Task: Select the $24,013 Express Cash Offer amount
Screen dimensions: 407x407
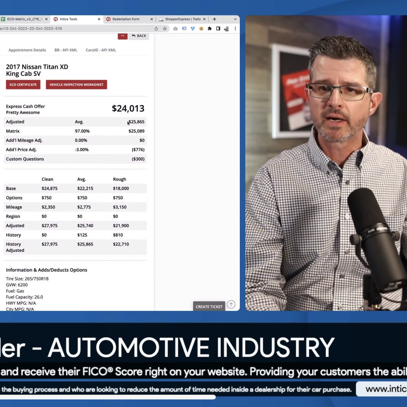Action: [128, 109]
